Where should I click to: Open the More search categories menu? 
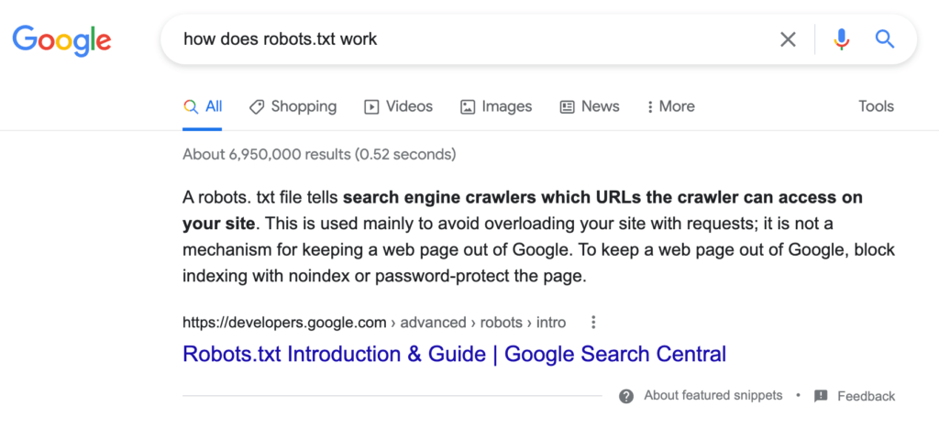(670, 106)
